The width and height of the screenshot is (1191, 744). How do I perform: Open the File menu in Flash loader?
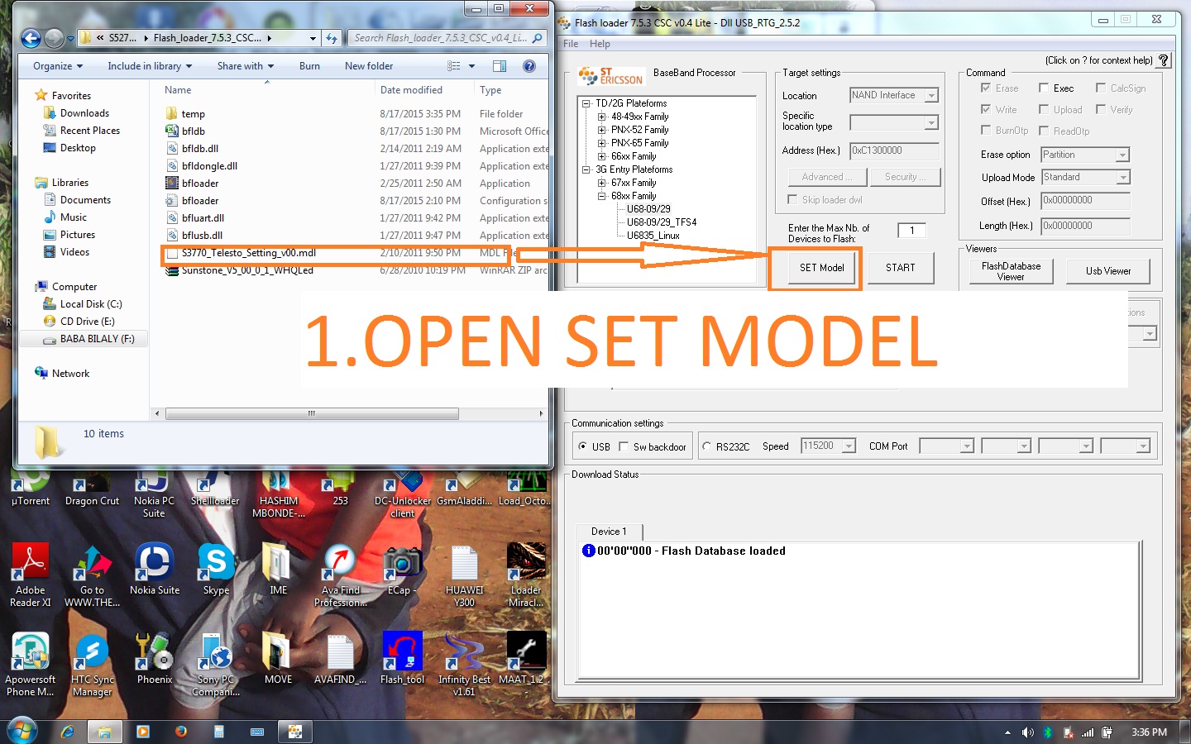click(571, 44)
